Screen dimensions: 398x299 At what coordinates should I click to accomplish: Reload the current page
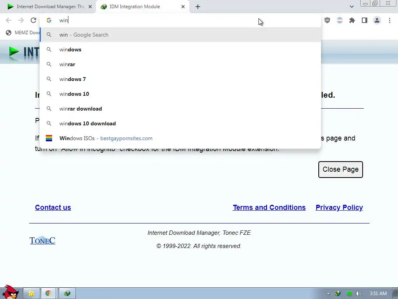(x=33, y=20)
